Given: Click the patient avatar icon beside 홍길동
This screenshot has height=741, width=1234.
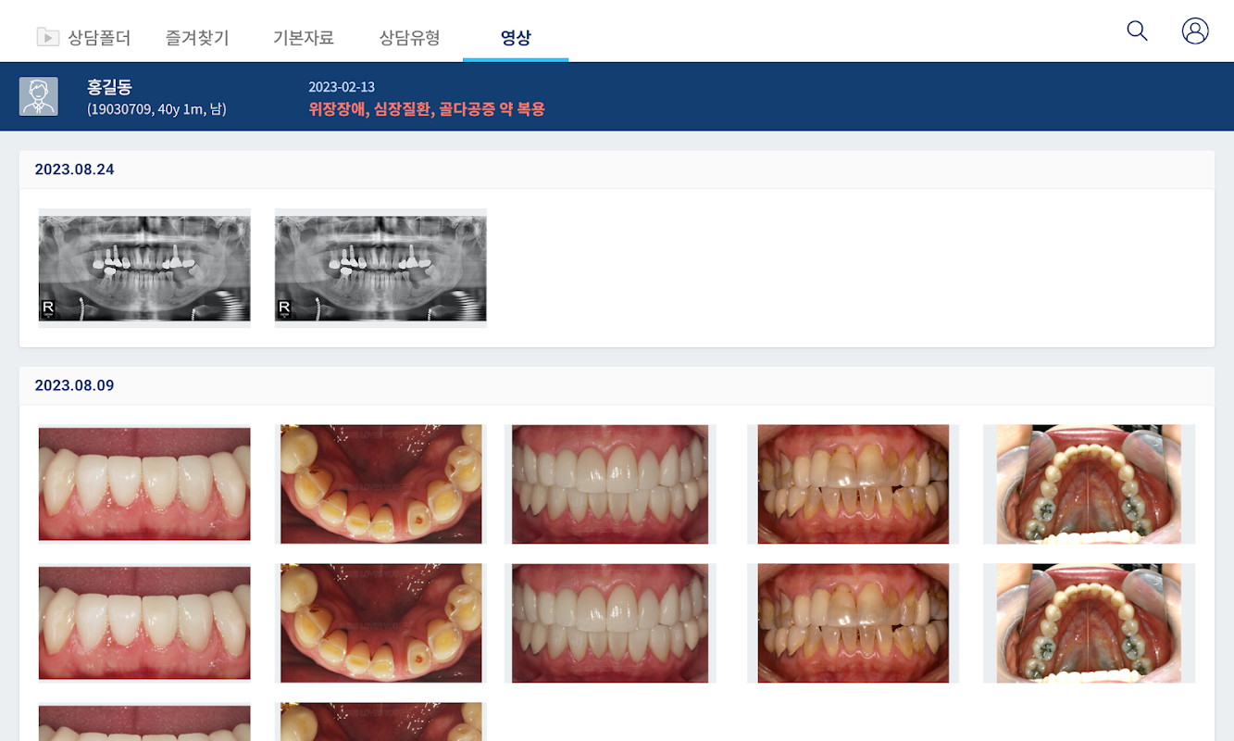Looking at the screenshot, I should coord(39,96).
